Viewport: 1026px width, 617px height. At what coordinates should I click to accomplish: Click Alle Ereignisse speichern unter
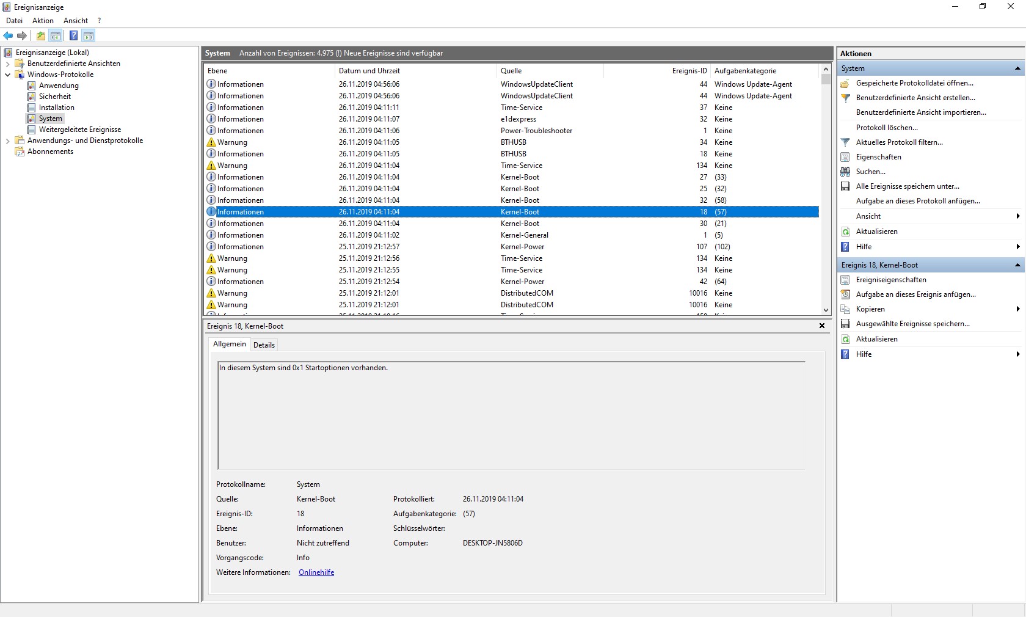pyautogui.click(x=908, y=186)
